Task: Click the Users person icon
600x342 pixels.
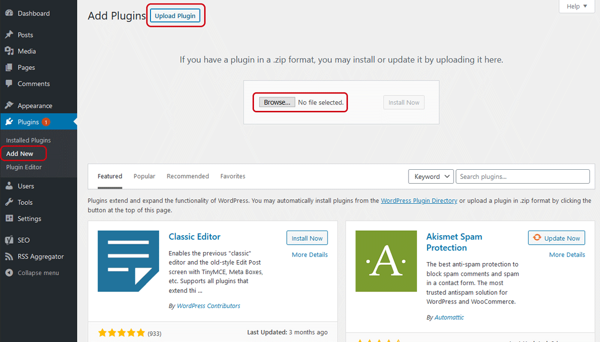Action: 9,186
